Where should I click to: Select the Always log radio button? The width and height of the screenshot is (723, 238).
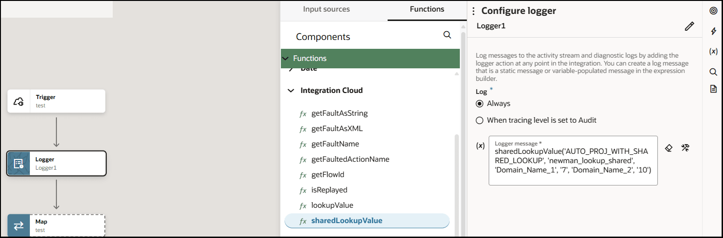(479, 104)
